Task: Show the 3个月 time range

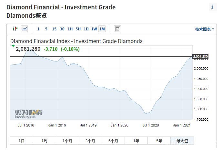Action: tap(90, 141)
